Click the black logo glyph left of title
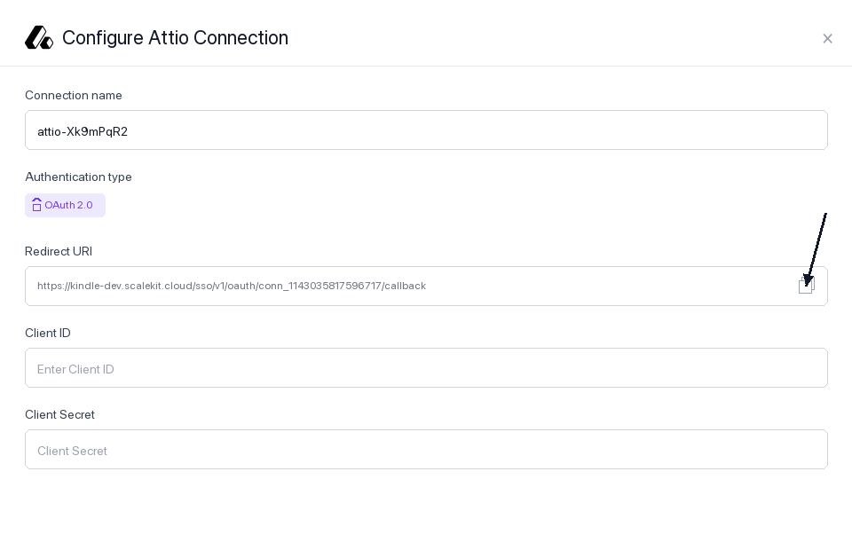 coord(39,36)
